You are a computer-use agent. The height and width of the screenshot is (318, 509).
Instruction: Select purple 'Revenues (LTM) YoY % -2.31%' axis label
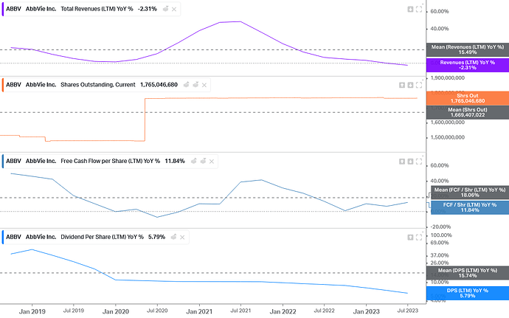(x=468, y=65)
